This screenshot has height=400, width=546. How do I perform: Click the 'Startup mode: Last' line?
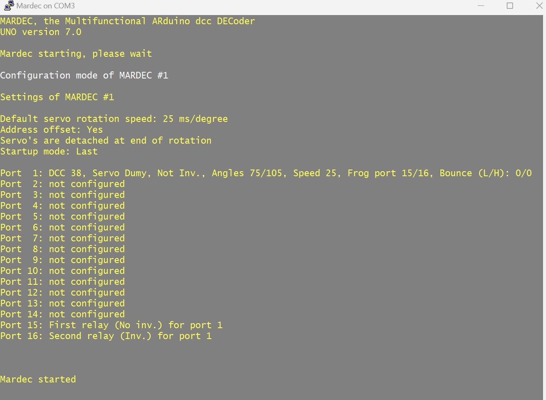pos(49,152)
